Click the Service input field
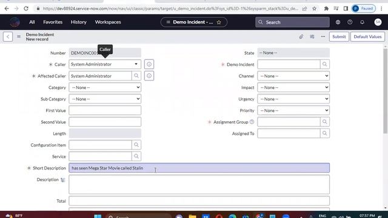The image size is (388, 218). [x=100, y=156]
